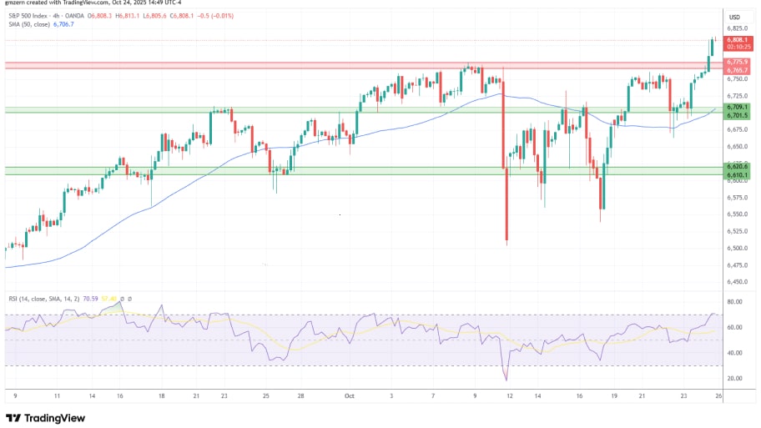Open the USD currency selector
The width and height of the screenshot is (761, 428).
734,17
